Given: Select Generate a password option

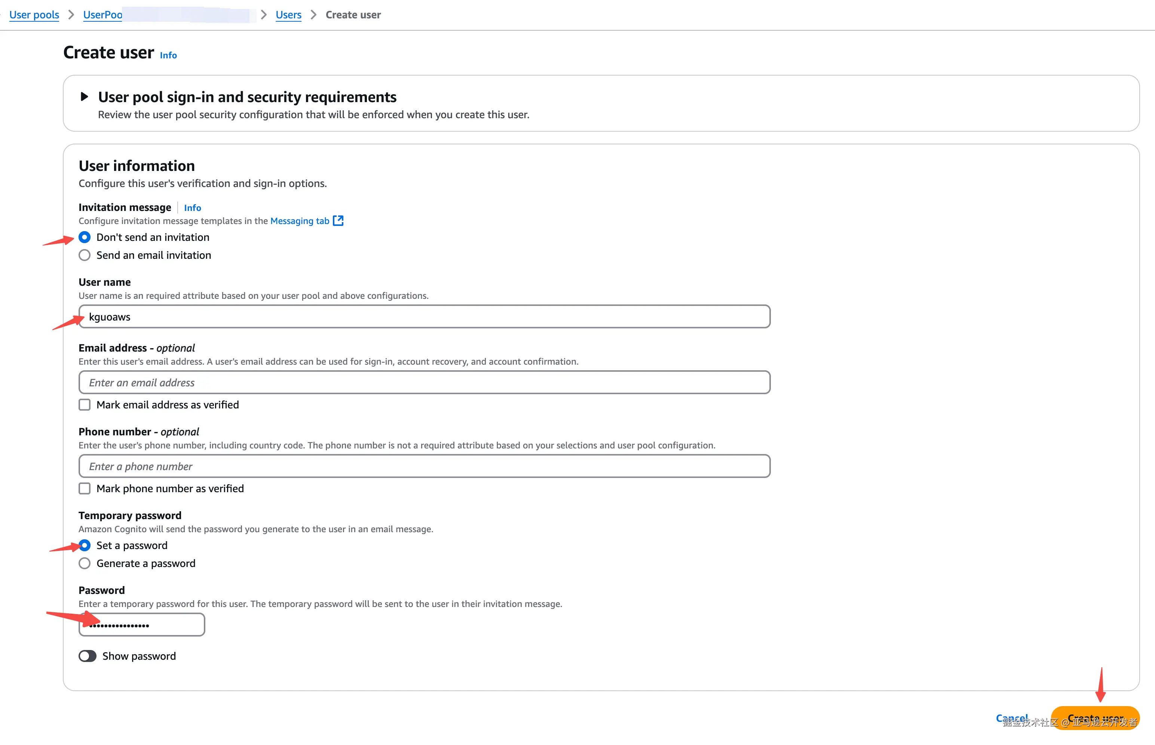Looking at the screenshot, I should 85,563.
